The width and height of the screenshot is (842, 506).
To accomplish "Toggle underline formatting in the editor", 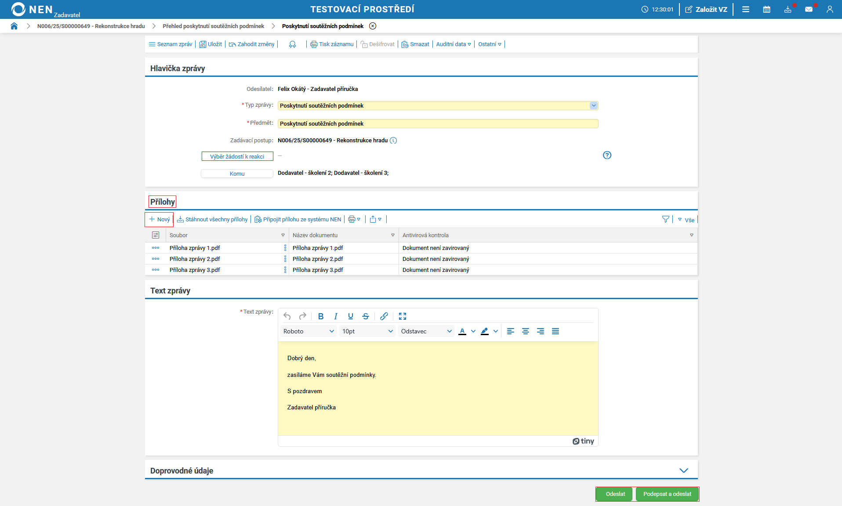I will pyautogui.click(x=350, y=316).
